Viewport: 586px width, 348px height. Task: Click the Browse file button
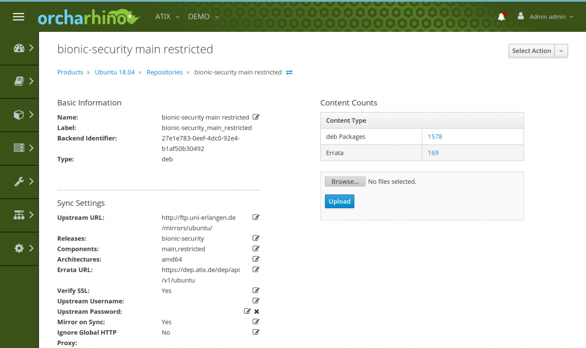345,181
